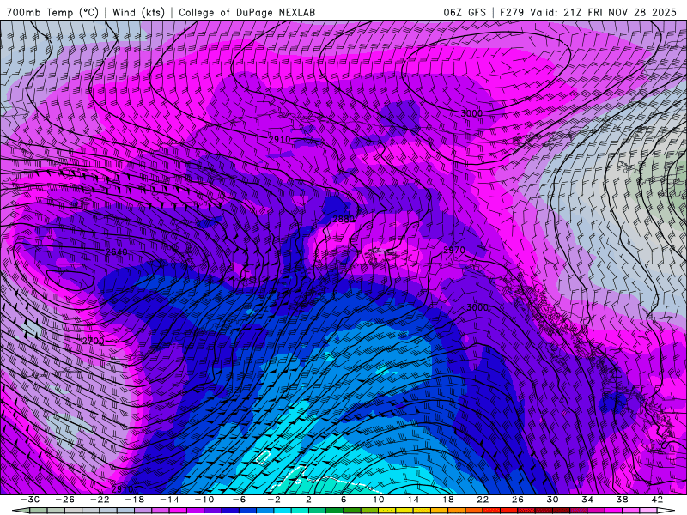Image resolution: width=687 pixels, height=515 pixels.
Task: Click the 2700 height contour label
Action: pyautogui.click(x=94, y=341)
